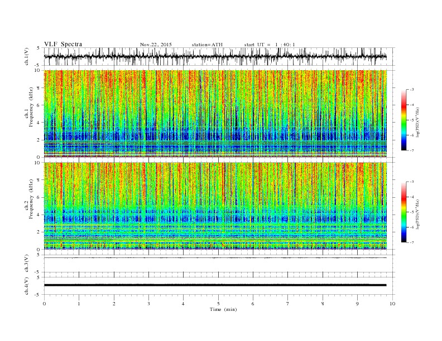
Task: Select the ch.1 "Frequency (kHz)" axis label
Action: click(x=31, y=107)
